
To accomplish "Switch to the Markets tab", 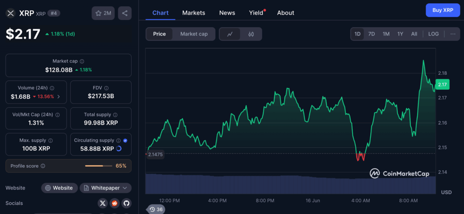I will [x=193, y=13].
